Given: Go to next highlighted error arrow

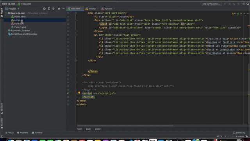Looking at the screenshot, I should pos(248,14).
